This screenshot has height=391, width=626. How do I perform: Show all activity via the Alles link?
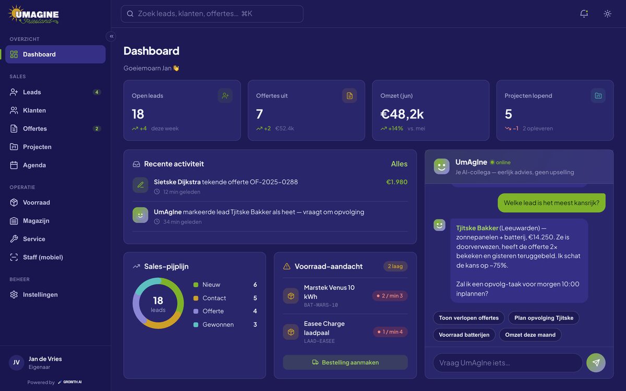399,164
